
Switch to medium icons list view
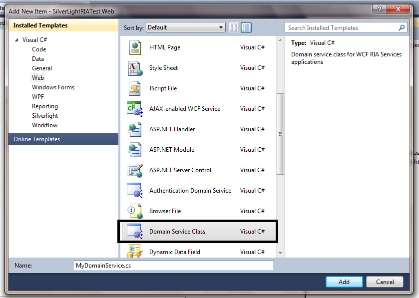(x=246, y=27)
